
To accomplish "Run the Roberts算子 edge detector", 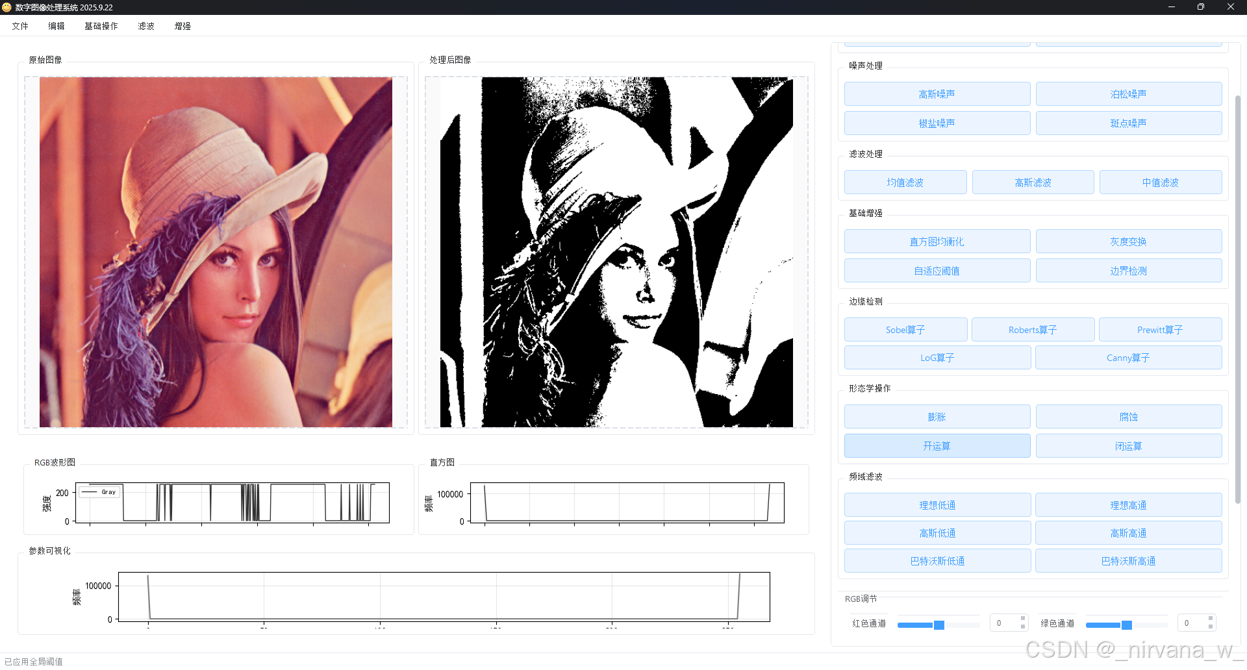I will [1033, 330].
